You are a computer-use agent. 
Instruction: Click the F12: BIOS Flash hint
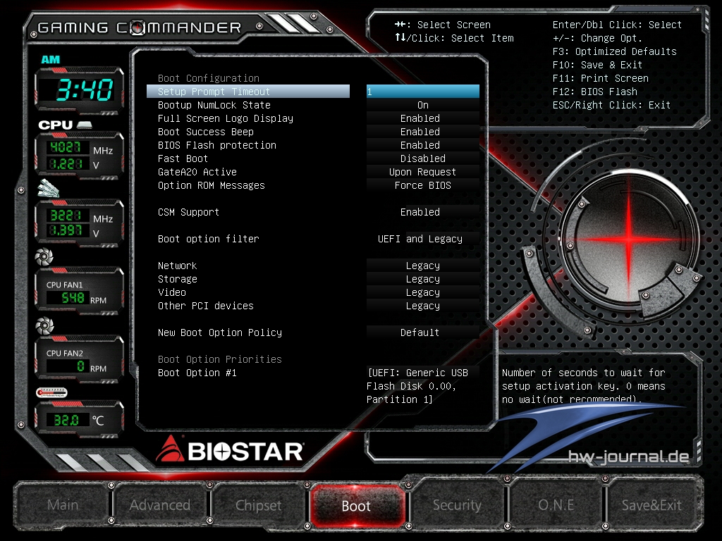tap(594, 91)
